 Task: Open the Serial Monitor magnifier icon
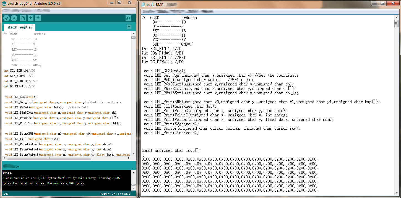[128, 18]
